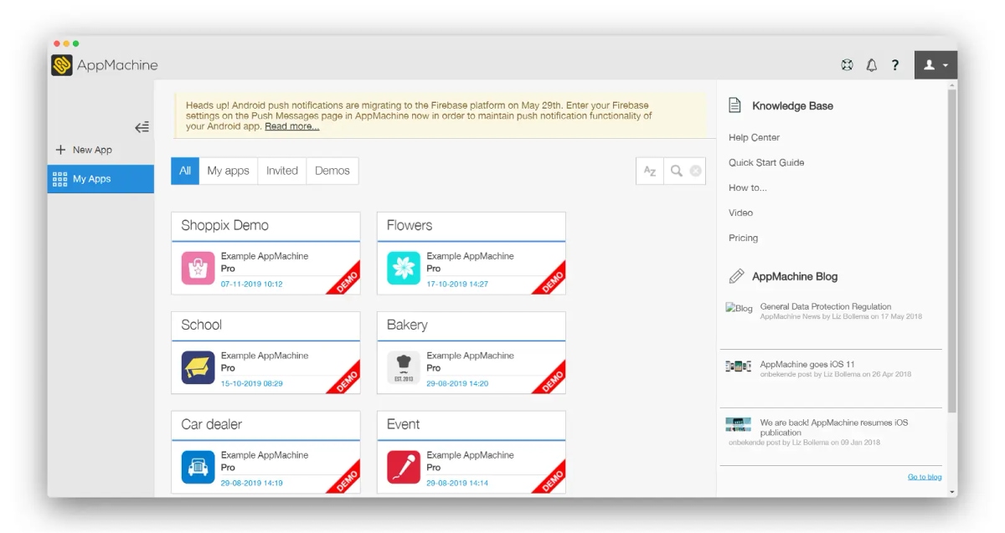Click the search magnifier icon
Screen dimensions: 1005x533
(x=677, y=171)
